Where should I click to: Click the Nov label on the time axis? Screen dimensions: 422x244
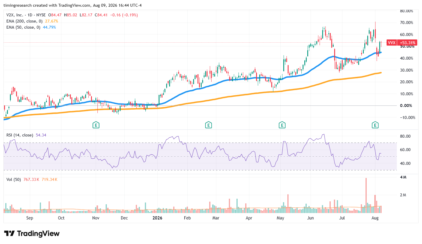point(96,218)
